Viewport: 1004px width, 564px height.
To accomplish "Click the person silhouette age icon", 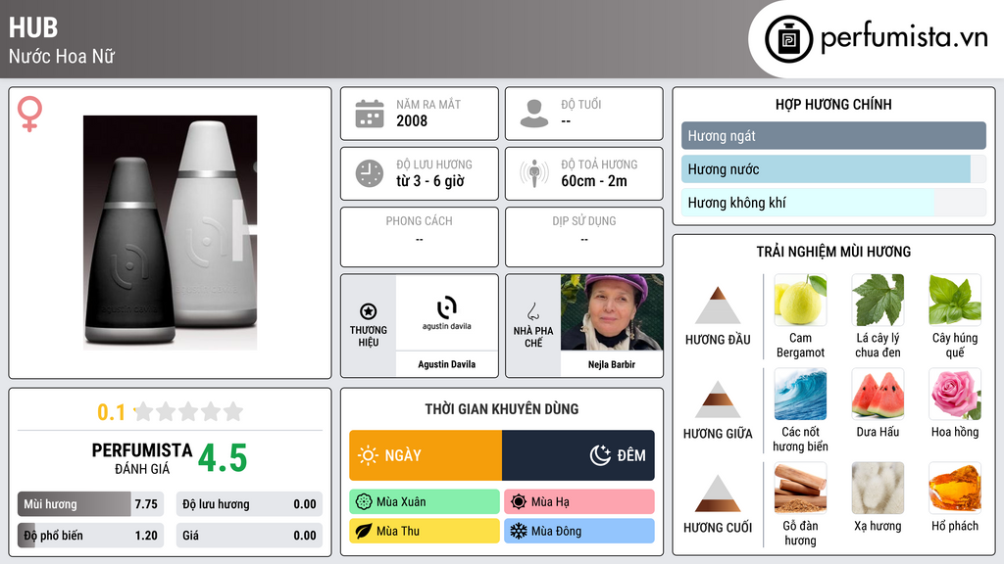I will 534,114.
